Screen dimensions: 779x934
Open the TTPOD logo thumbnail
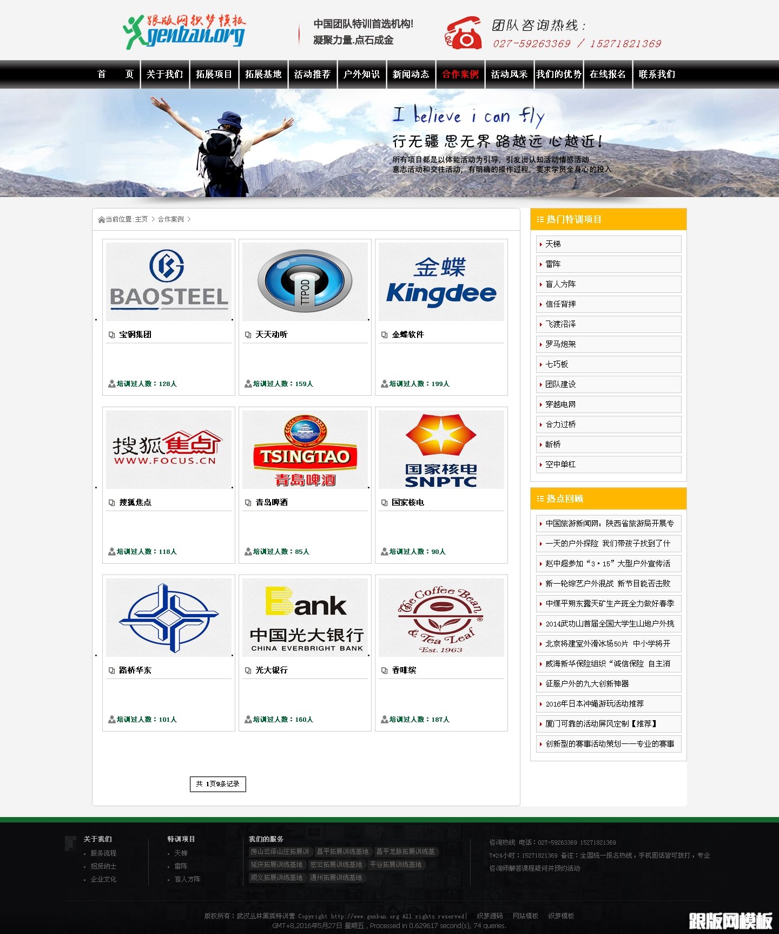[305, 282]
